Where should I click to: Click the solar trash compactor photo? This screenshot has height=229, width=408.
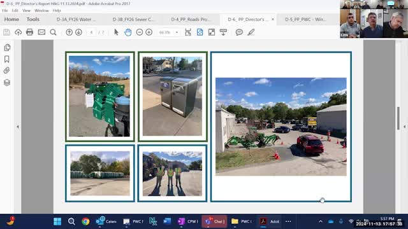pos(172,96)
